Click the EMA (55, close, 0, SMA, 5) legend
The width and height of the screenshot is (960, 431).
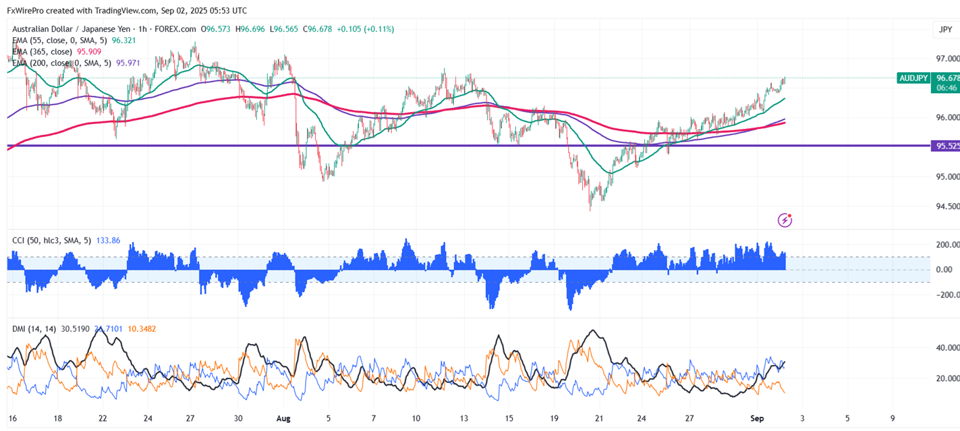click(60, 40)
